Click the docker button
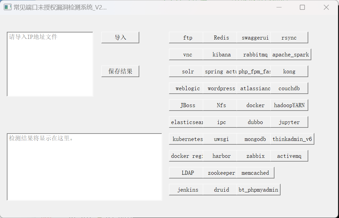The width and height of the screenshot is (339, 218). point(253,105)
